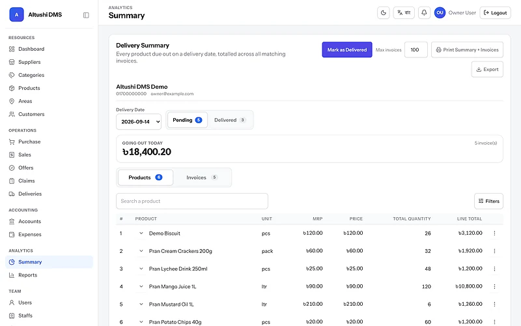
Task: Open row menu for Demo Biscuit
Action: (494, 233)
